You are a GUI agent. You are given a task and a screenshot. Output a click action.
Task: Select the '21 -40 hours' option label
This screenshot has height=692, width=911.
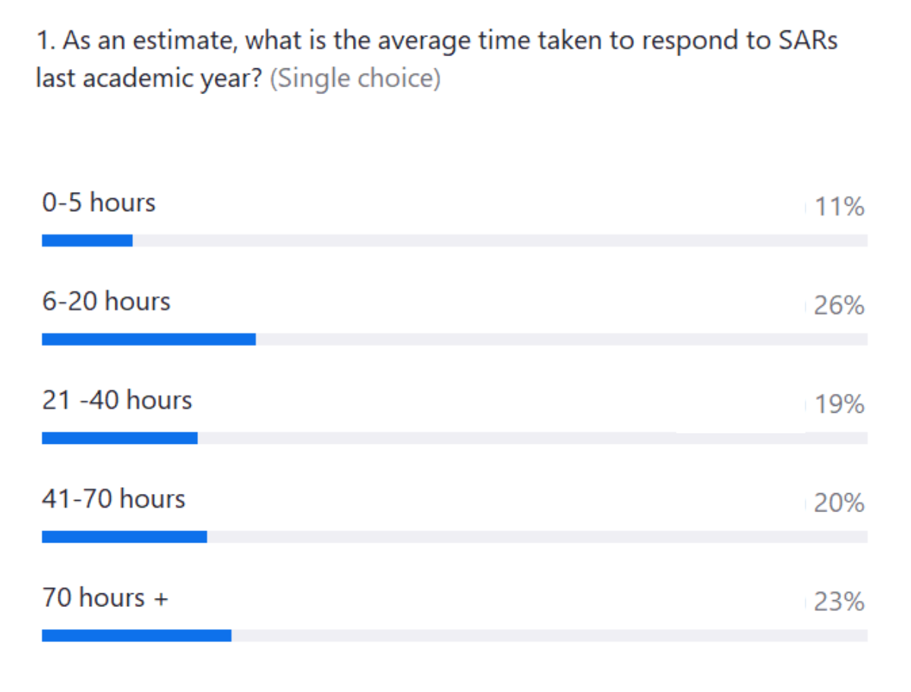(x=117, y=400)
